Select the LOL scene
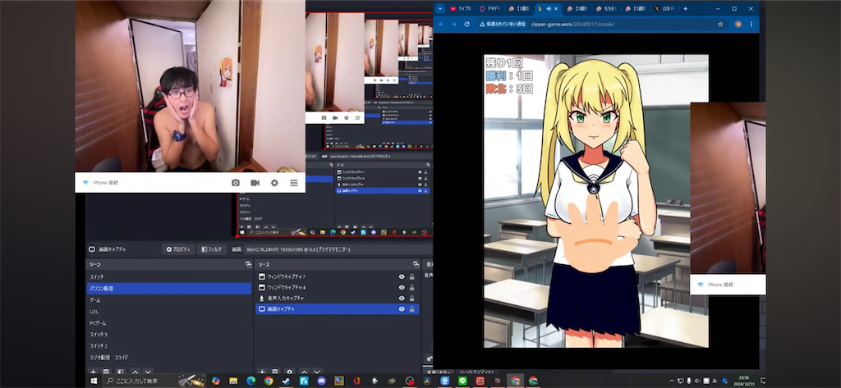841x388 pixels. (169, 312)
